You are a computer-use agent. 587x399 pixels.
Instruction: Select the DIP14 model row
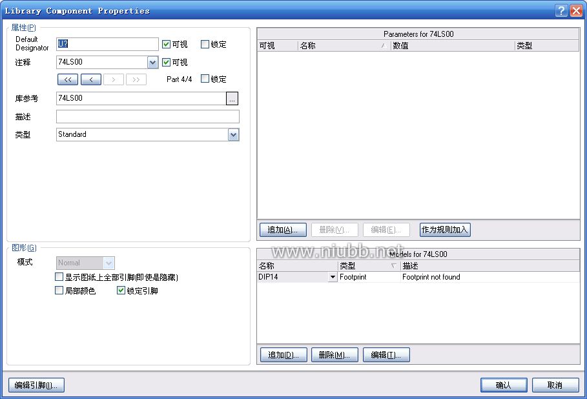(418, 277)
